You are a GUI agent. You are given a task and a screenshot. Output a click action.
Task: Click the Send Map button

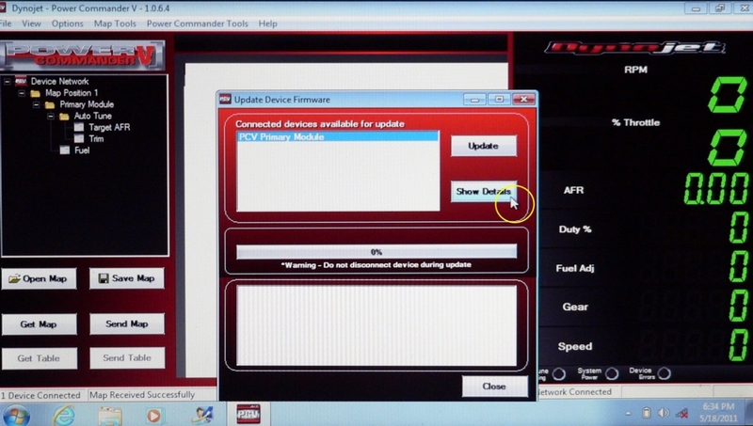point(126,323)
